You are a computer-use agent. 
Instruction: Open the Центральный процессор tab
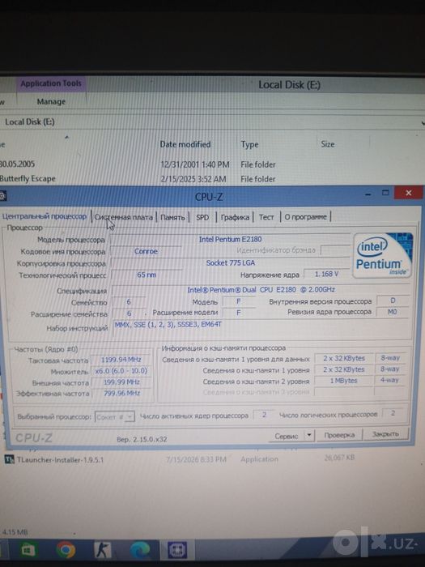coord(45,216)
